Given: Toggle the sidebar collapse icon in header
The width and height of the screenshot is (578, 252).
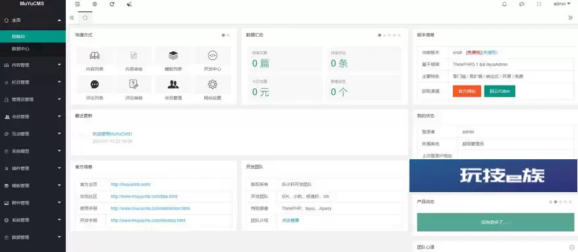Looking at the screenshot, I should point(78,4).
